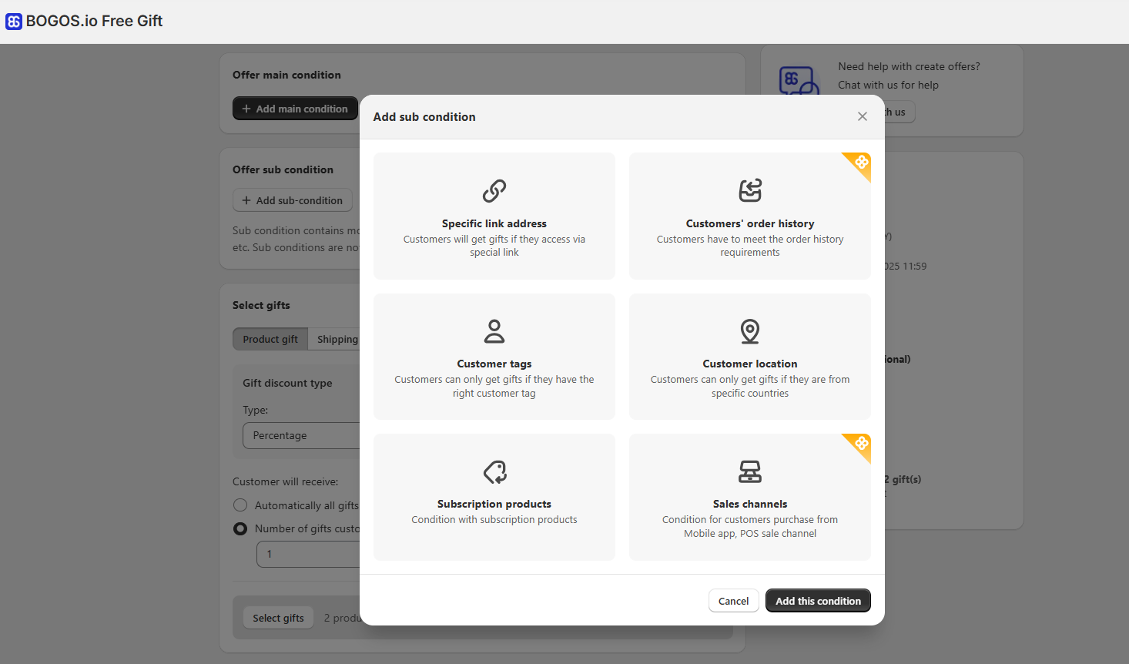Image resolution: width=1129 pixels, height=664 pixels.
Task: Click 'Chat with us for help' text
Action: [888, 85]
